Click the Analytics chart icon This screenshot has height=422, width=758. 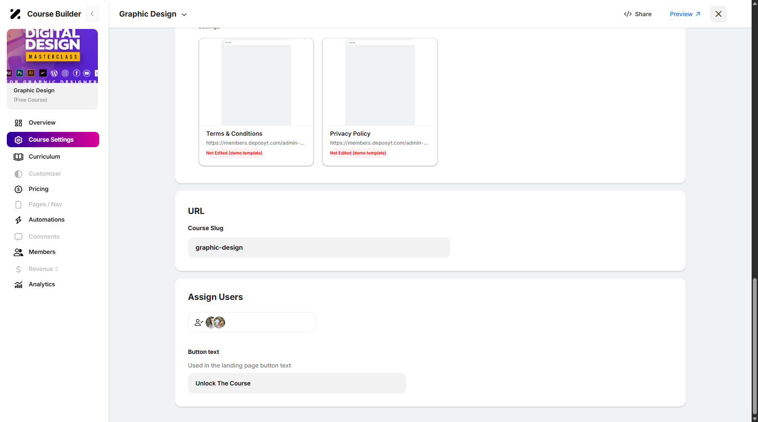click(18, 285)
